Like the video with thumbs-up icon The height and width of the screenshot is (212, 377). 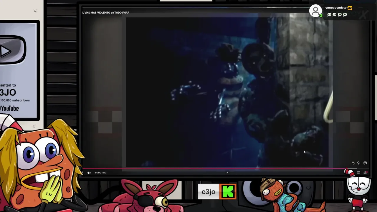pos(353,163)
